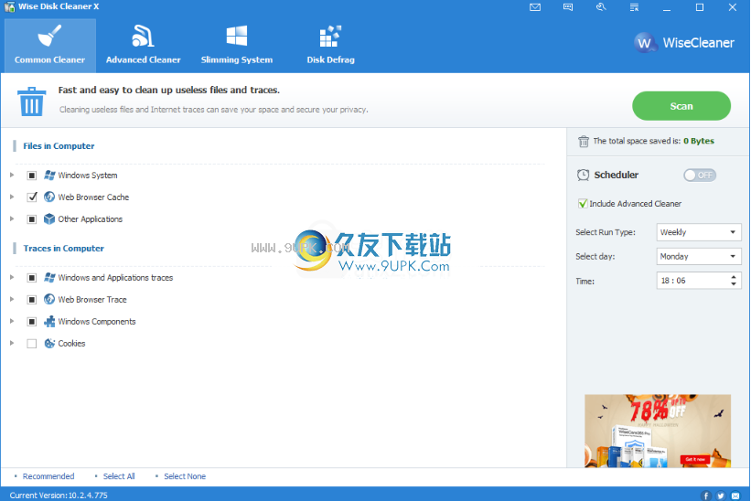Viewport: 751px width, 501px height.
Task: Click the Windows System flag icon
Action: tap(49, 176)
